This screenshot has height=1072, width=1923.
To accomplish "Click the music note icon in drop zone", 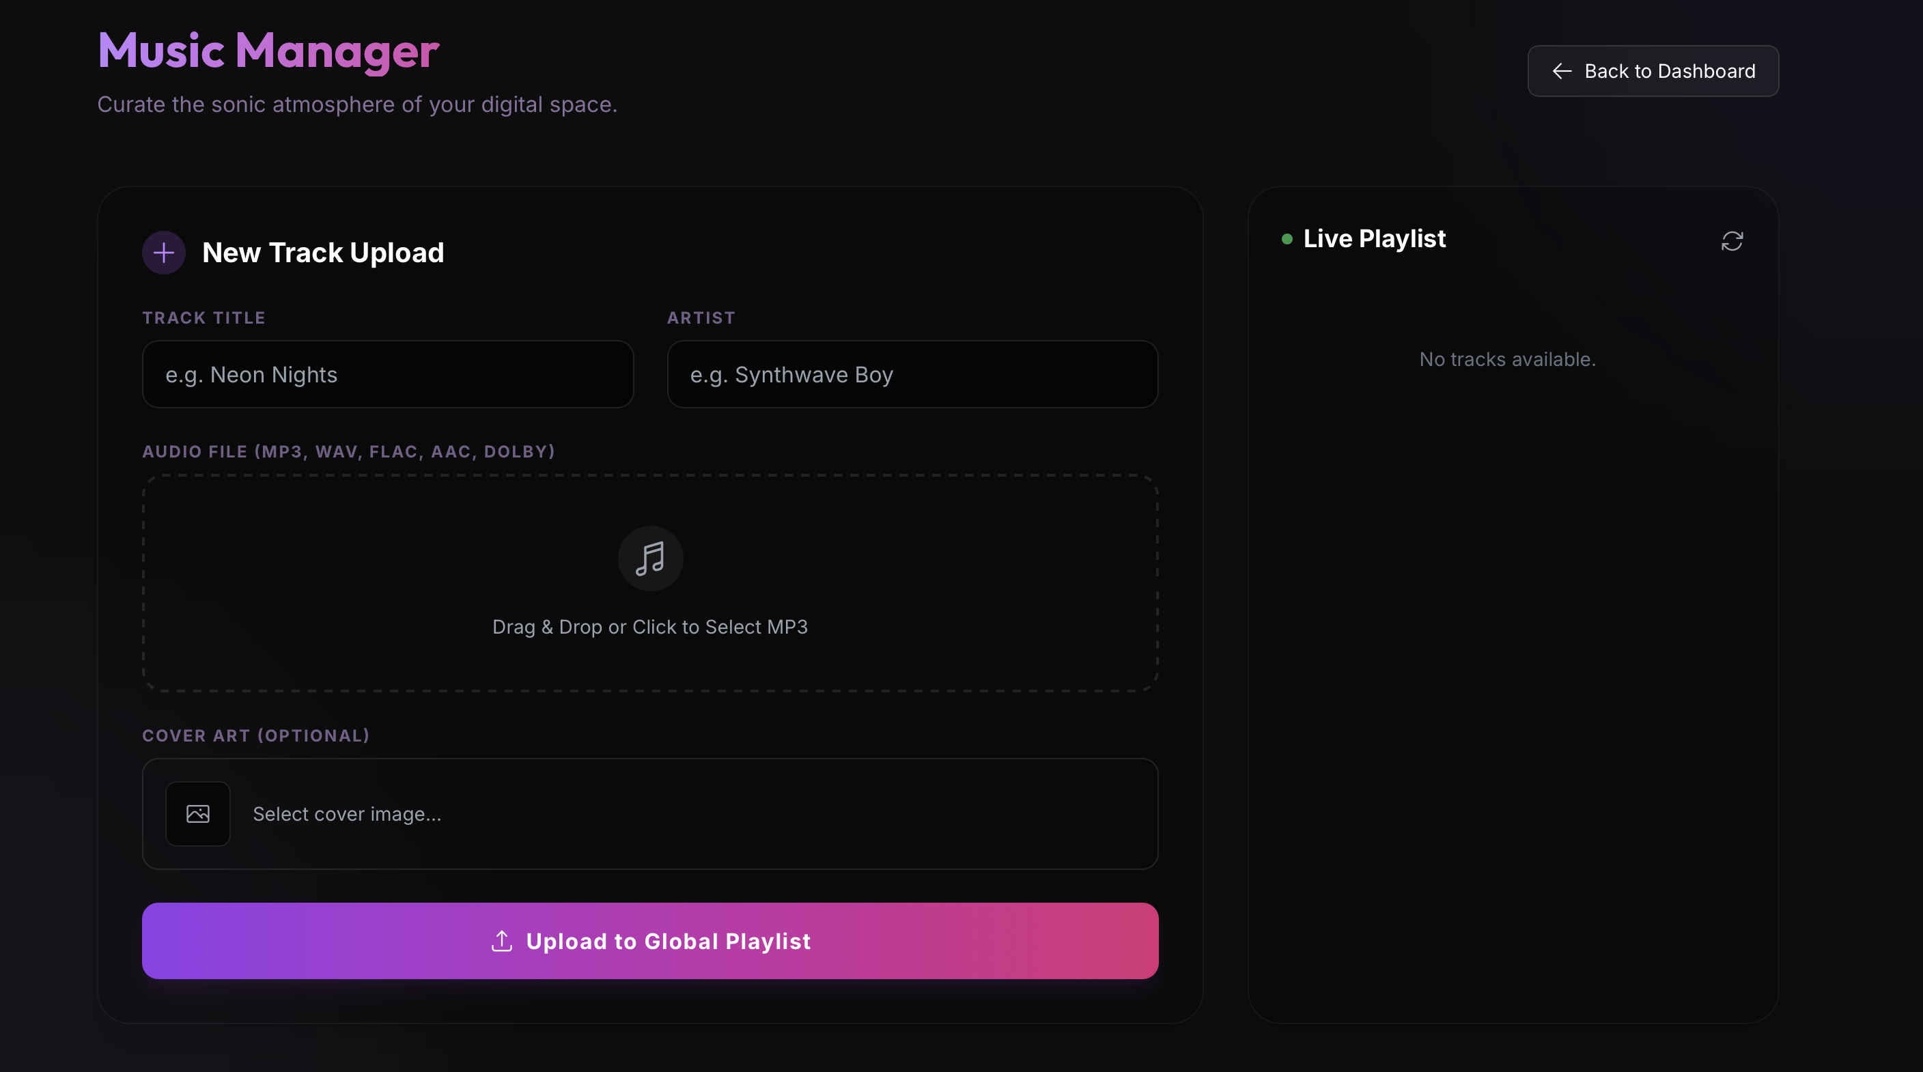I will coord(650,559).
